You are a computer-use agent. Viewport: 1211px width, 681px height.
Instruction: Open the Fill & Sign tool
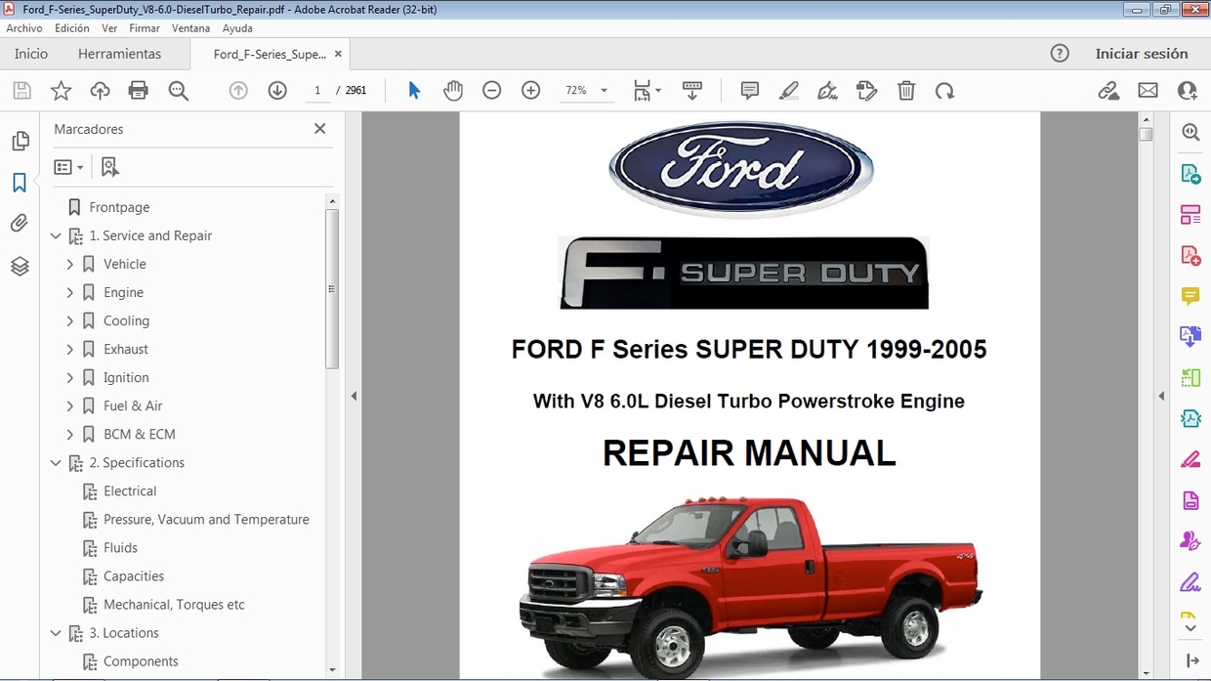click(827, 90)
